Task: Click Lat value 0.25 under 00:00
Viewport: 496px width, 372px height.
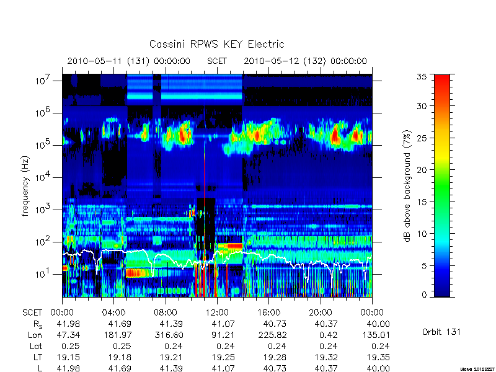Action: [x=71, y=346]
